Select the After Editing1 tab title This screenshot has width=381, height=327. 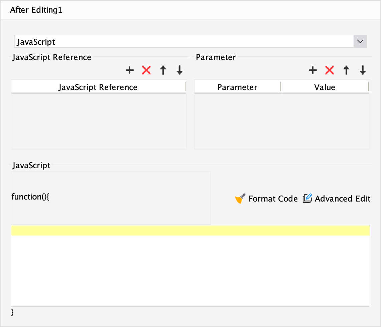pos(36,10)
